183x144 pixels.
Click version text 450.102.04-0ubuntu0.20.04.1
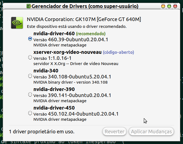tap(83, 114)
